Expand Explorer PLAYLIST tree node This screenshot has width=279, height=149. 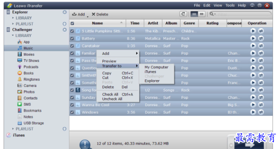pos(13,24)
